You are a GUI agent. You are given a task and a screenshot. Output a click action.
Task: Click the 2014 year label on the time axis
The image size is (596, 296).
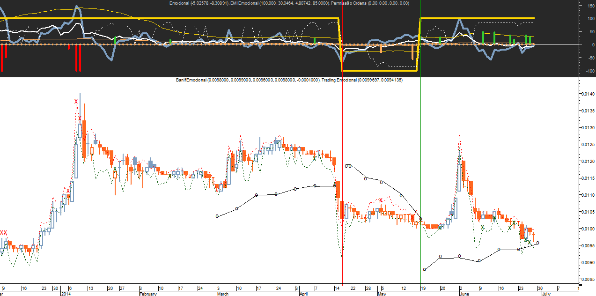(x=66, y=294)
